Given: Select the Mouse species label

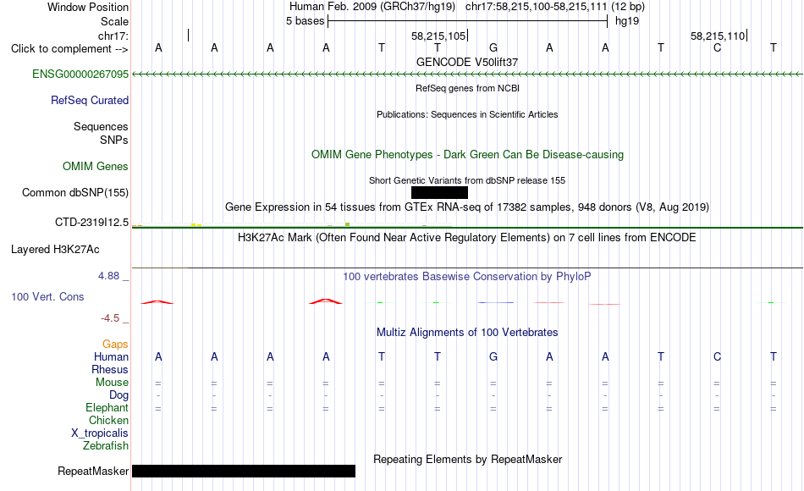Looking at the screenshot, I should [x=112, y=383].
